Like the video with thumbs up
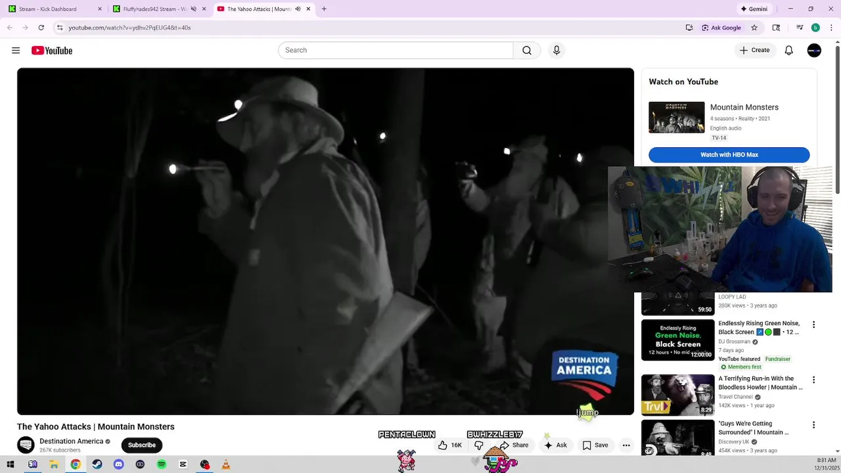Image resolution: width=841 pixels, height=473 pixels. 450,445
